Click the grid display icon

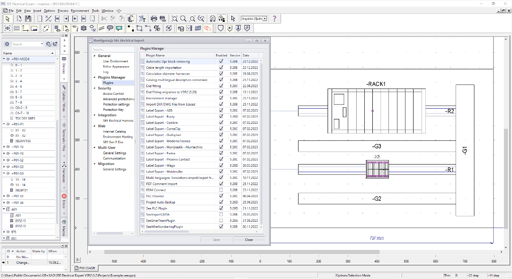point(17,27)
